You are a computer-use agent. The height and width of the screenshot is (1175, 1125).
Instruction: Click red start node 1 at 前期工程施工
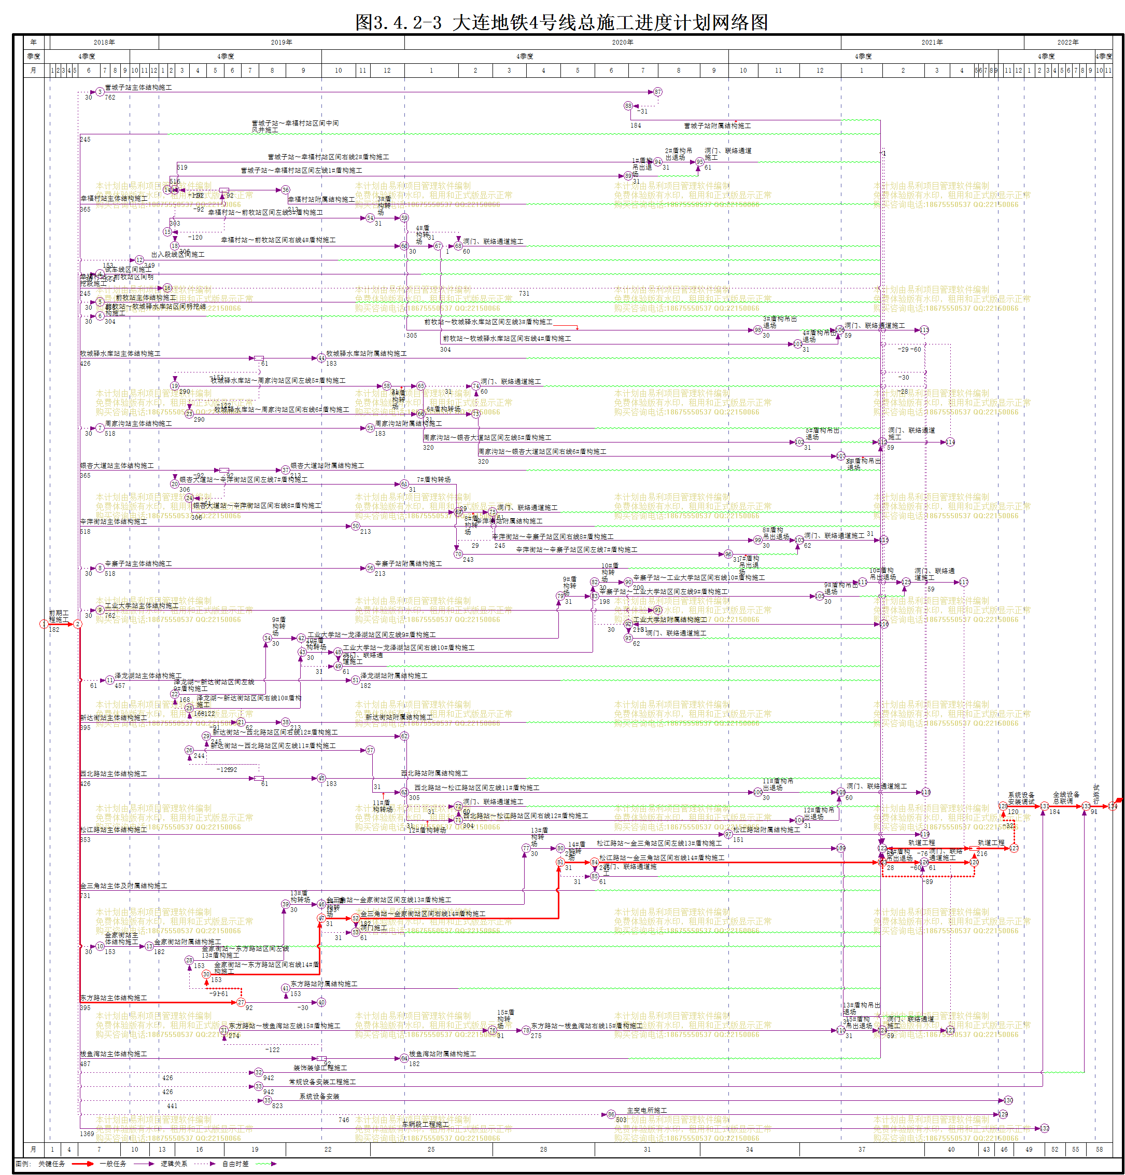[44, 624]
